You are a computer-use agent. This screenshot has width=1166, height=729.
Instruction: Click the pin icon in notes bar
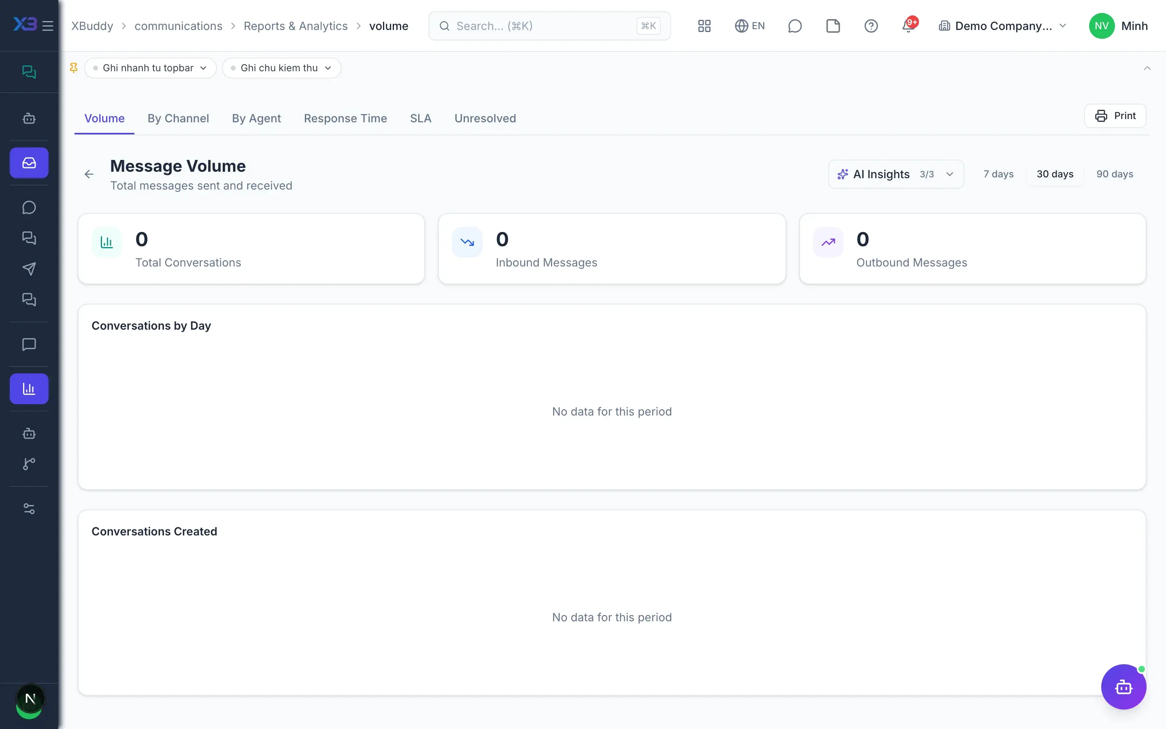point(74,68)
